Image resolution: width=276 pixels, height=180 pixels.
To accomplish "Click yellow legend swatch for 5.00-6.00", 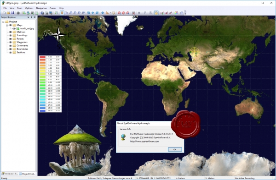I will pos(42,71).
